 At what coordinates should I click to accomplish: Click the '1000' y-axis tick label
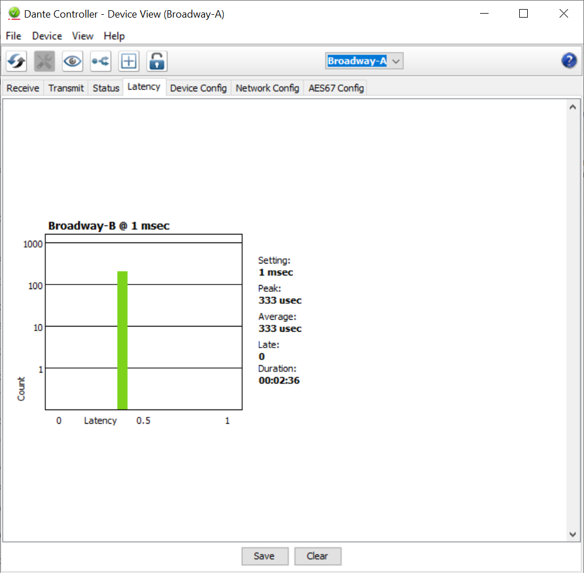coord(33,244)
